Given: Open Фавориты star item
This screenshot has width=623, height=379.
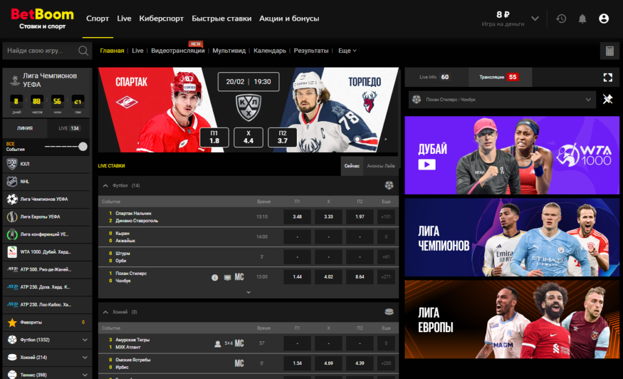Looking at the screenshot, I should coord(46,322).
